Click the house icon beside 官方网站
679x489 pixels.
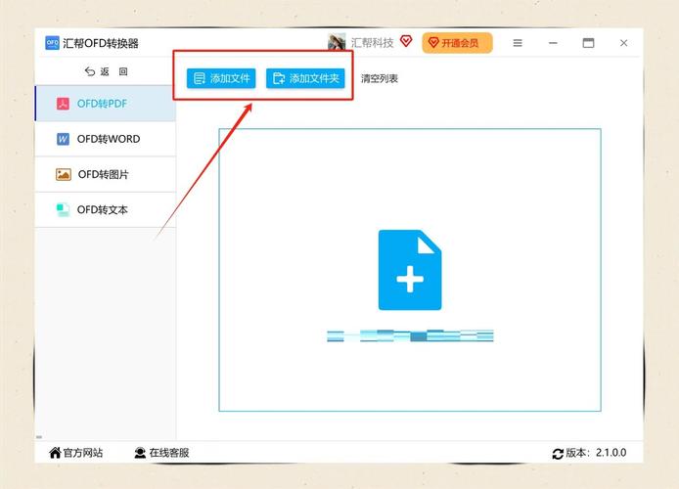tap(55, 453)
